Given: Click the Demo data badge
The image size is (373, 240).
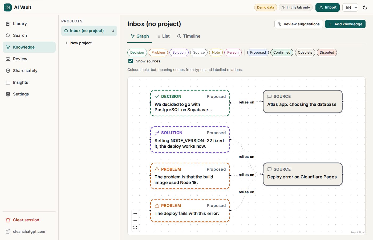Looking at the screenshot, I should click(x=266, y=7).
